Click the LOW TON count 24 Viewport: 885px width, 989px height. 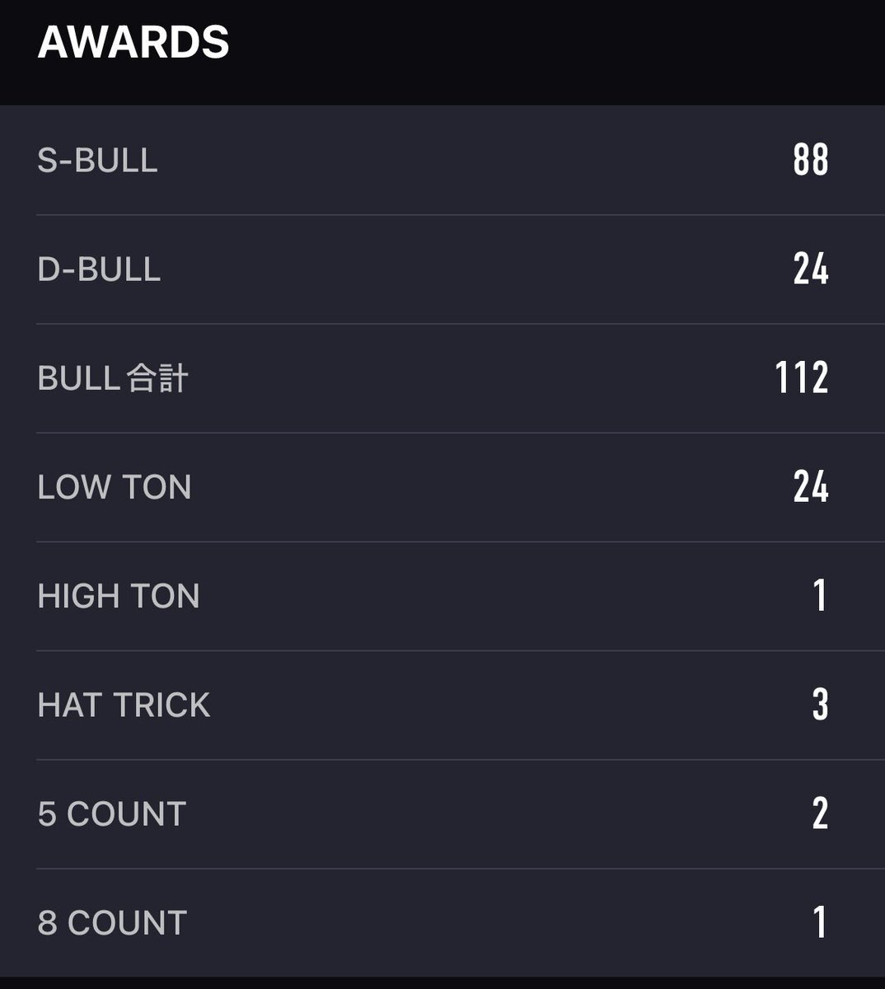pyautogui.click(x=811, y=486)
